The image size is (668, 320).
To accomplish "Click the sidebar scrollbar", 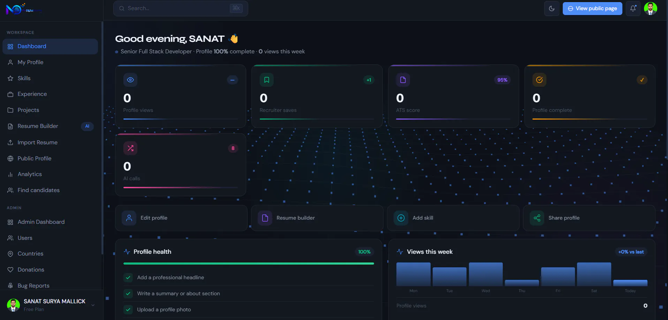I will [102, 138].
